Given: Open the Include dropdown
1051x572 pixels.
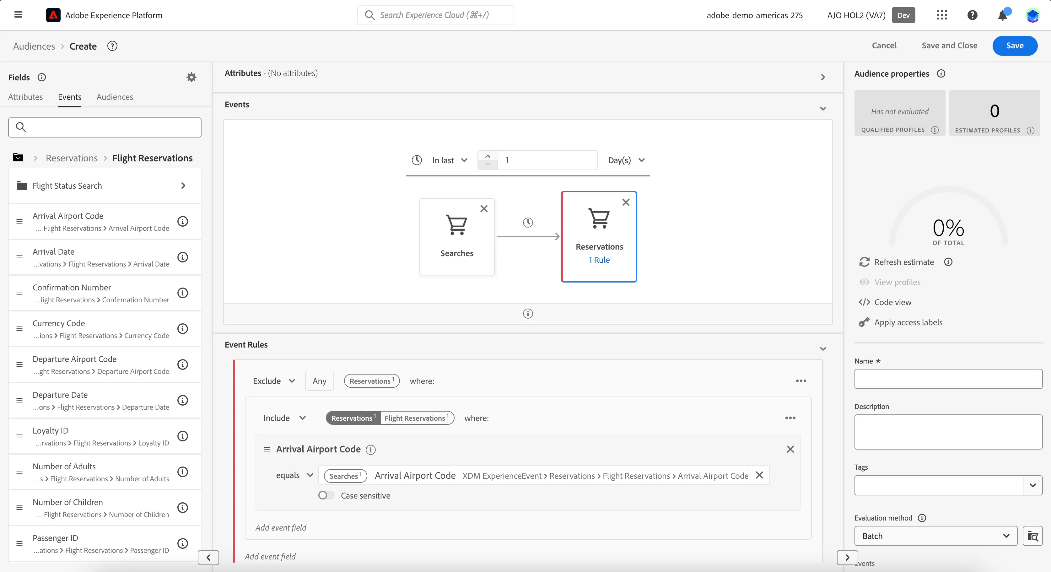Looking at the screenshot, I should 284,418.
